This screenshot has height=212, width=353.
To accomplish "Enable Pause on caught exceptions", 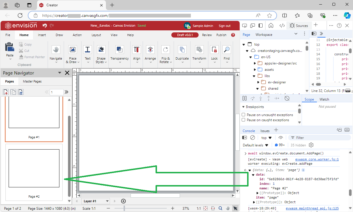I will (x=243, y=120).
